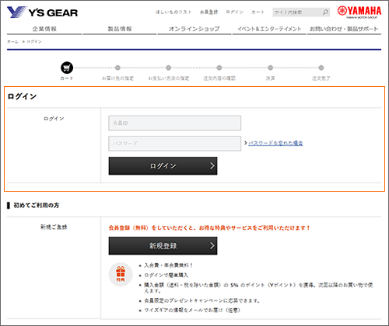
Task: Open ほしいものリスト wishlist link
Action: click(x=173, y=12)
